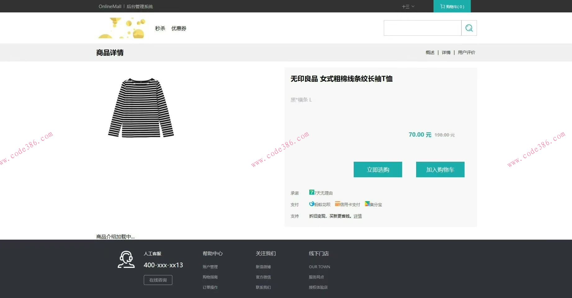
Task: Select the 信用卡支付 payment icon
Action: [x=338, y=204]
